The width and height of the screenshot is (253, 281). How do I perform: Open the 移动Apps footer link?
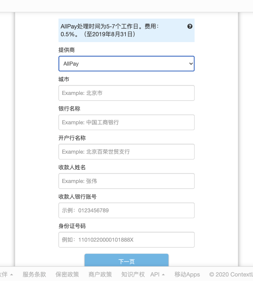click(x=187, y=274)
